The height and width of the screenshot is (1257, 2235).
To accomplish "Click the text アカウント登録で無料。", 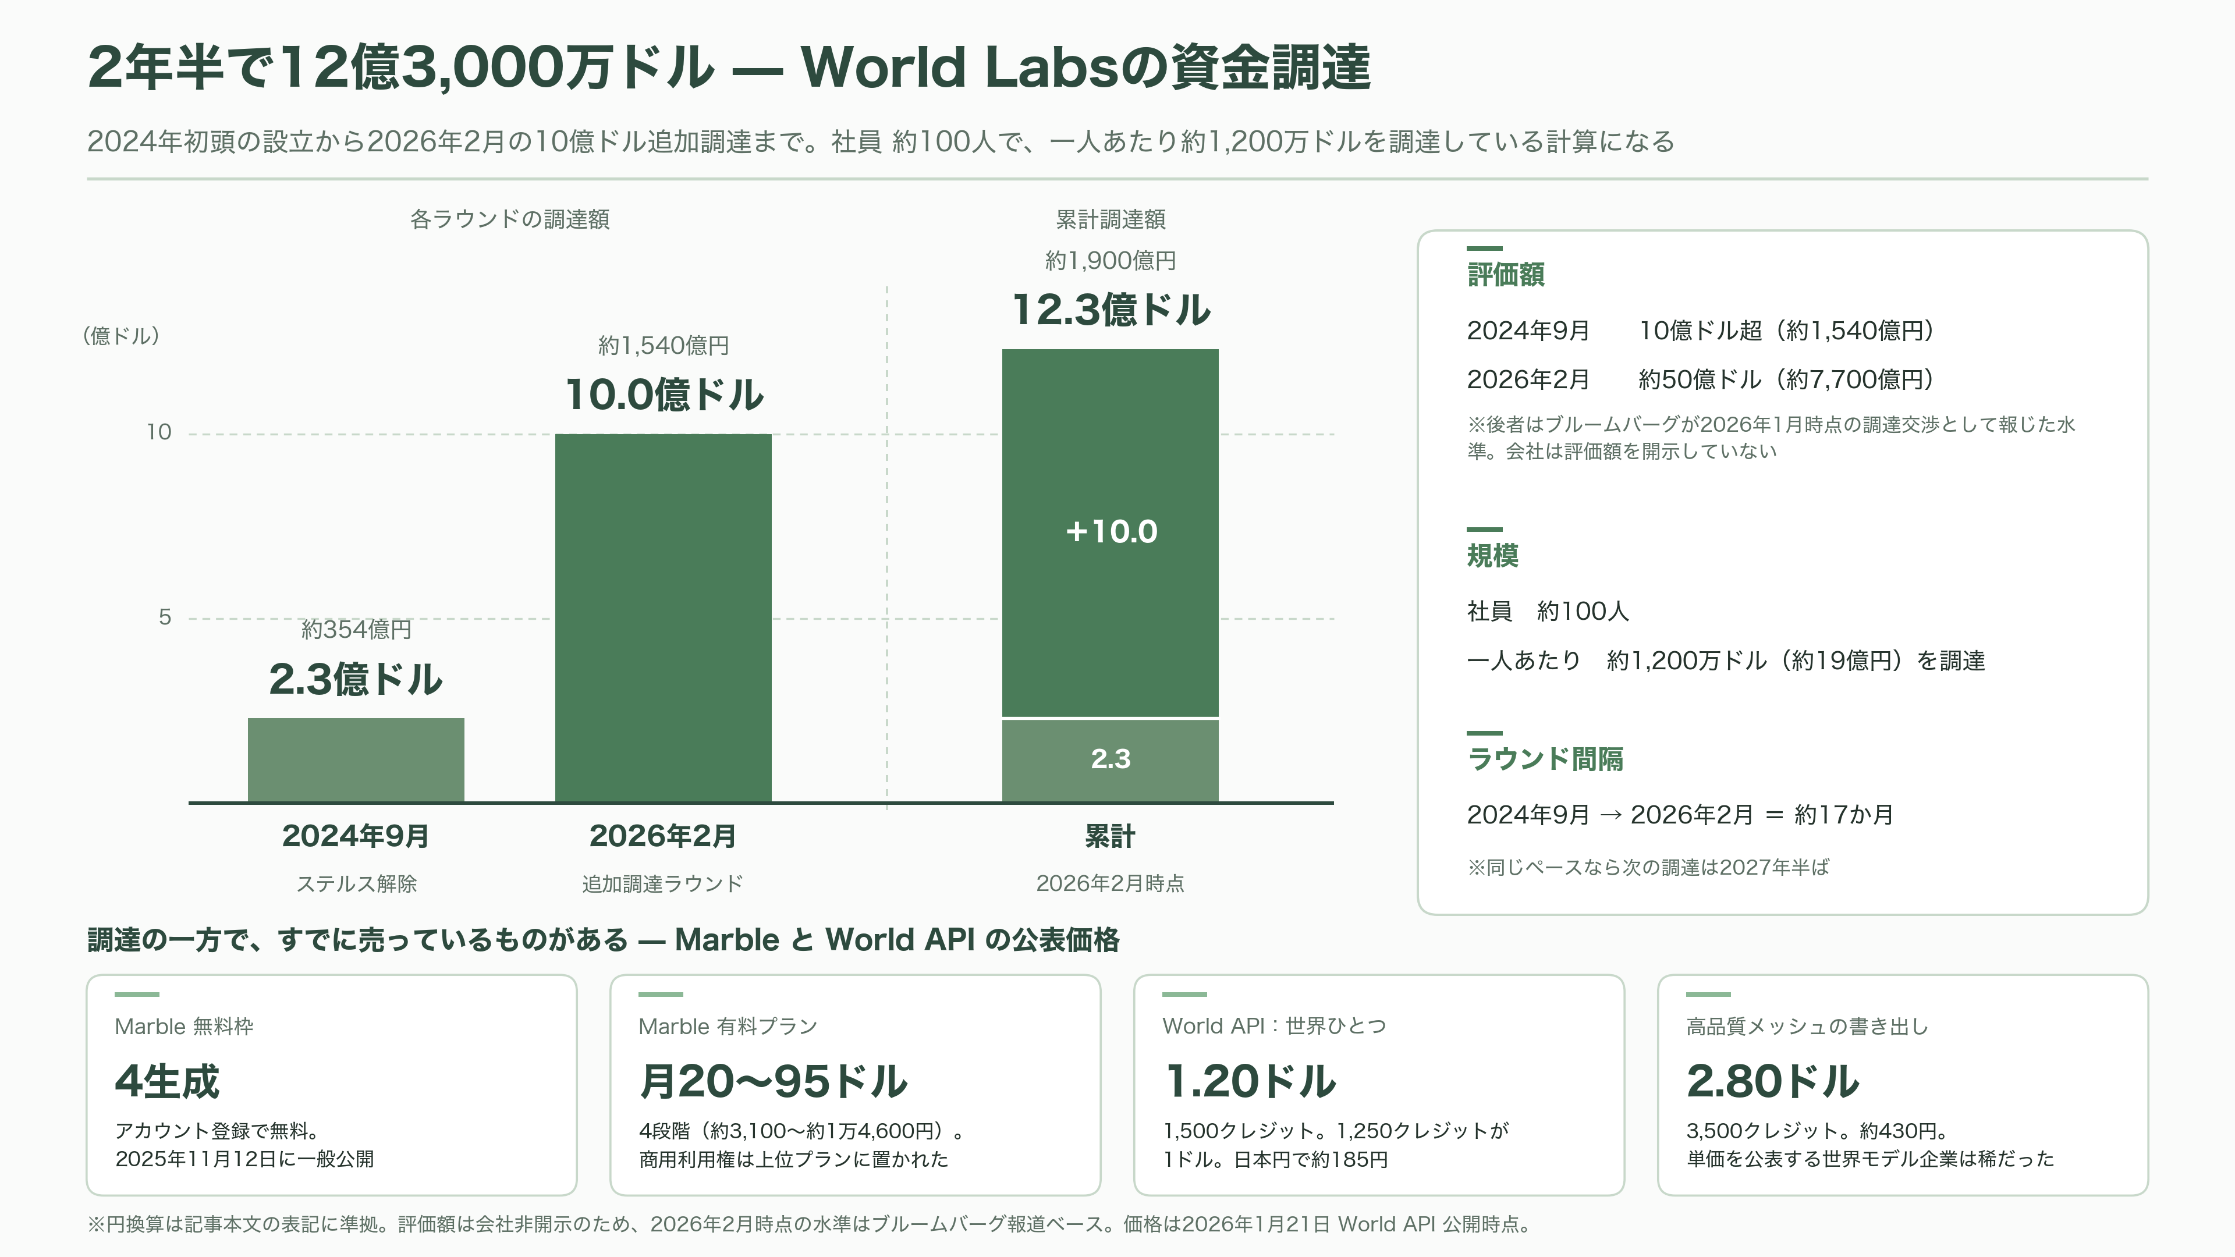I will [218, 1131].
